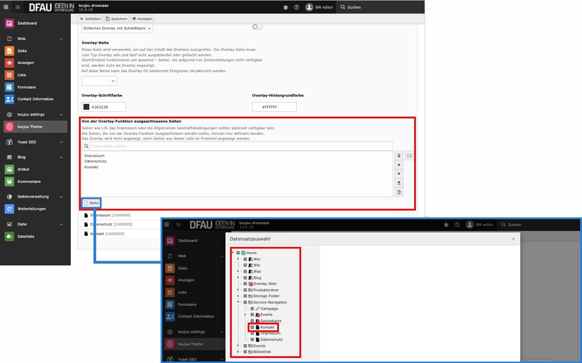Viewport: 582px width, 363px height.
Task: Click the Overlay-Schriftfarbe color swatch
Action: pyautogui.click(x=86, y=107)
